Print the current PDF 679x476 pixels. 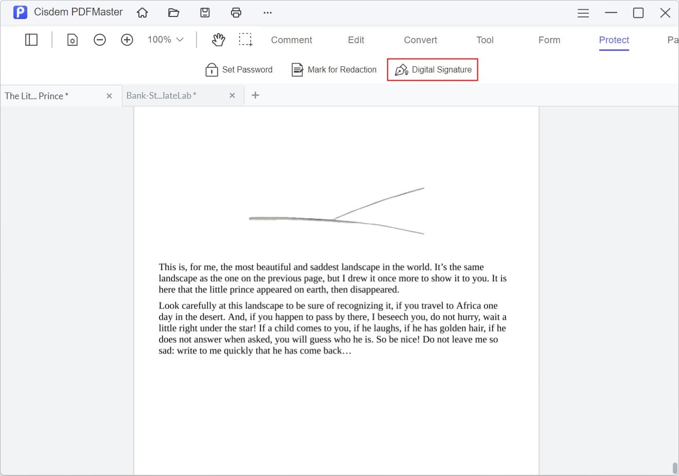pyautogui.click(x=236, y=12)
